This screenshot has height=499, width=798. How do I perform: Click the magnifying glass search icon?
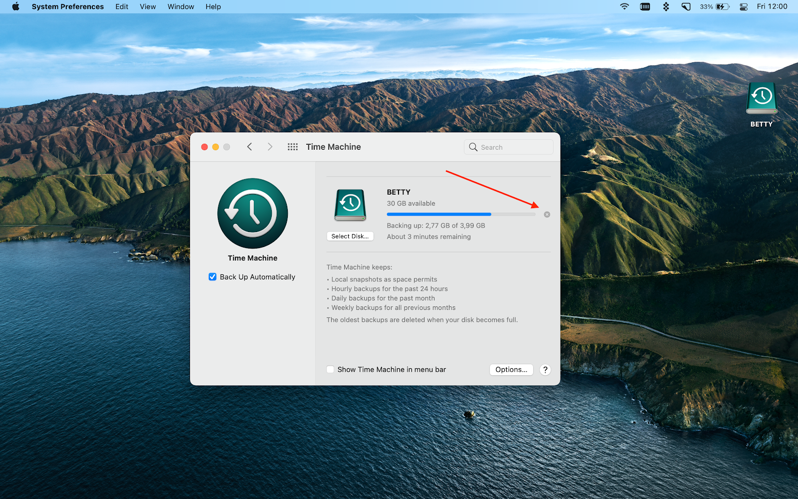click(x=473, y=147)
